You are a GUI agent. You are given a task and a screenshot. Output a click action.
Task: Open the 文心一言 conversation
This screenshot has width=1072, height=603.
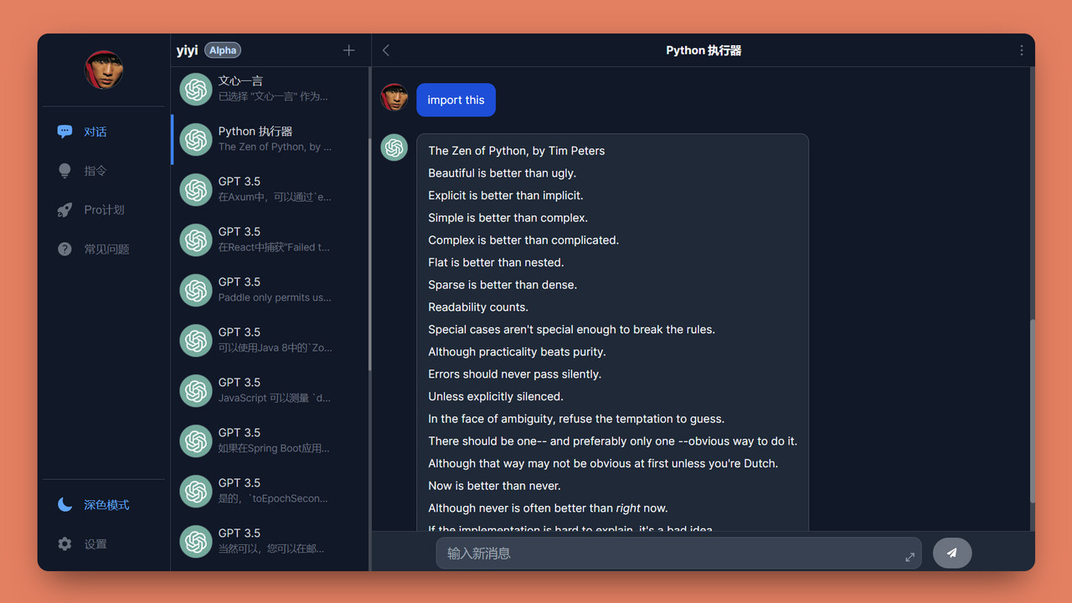click(x=270, y=89)
